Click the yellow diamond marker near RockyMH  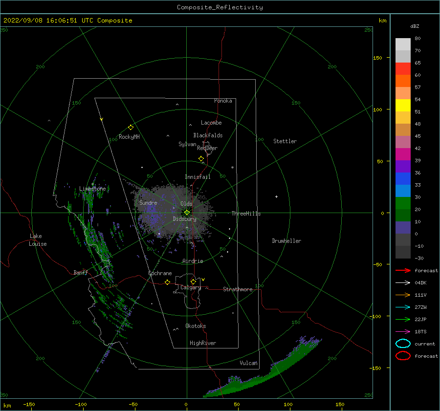coord(131,128)
